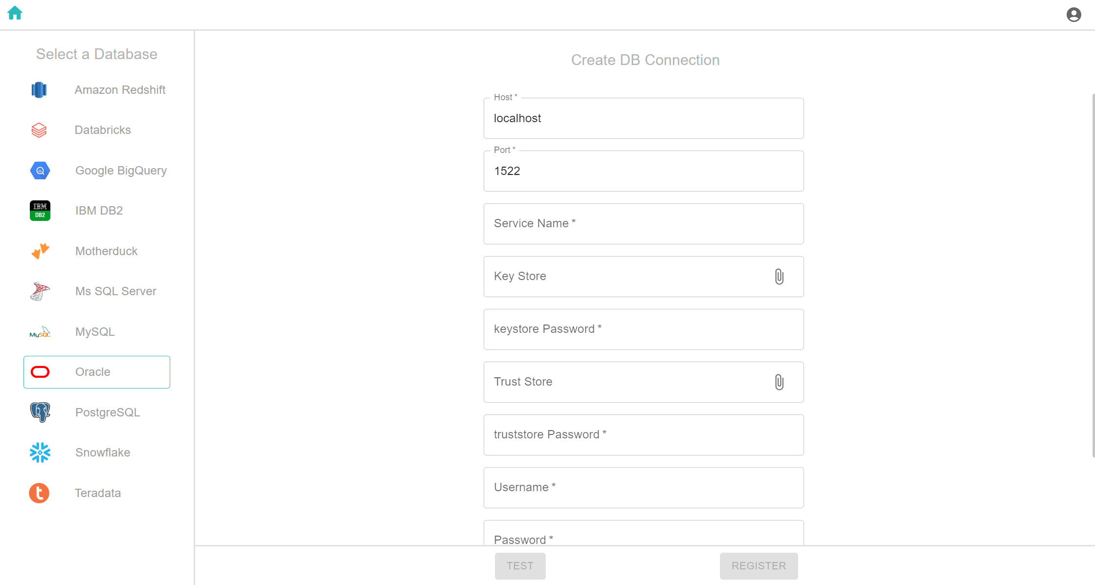This screenshot has width=1095, height=585.
Task: Click the IBM DB2 logo icon
Action: pos(40,211)
